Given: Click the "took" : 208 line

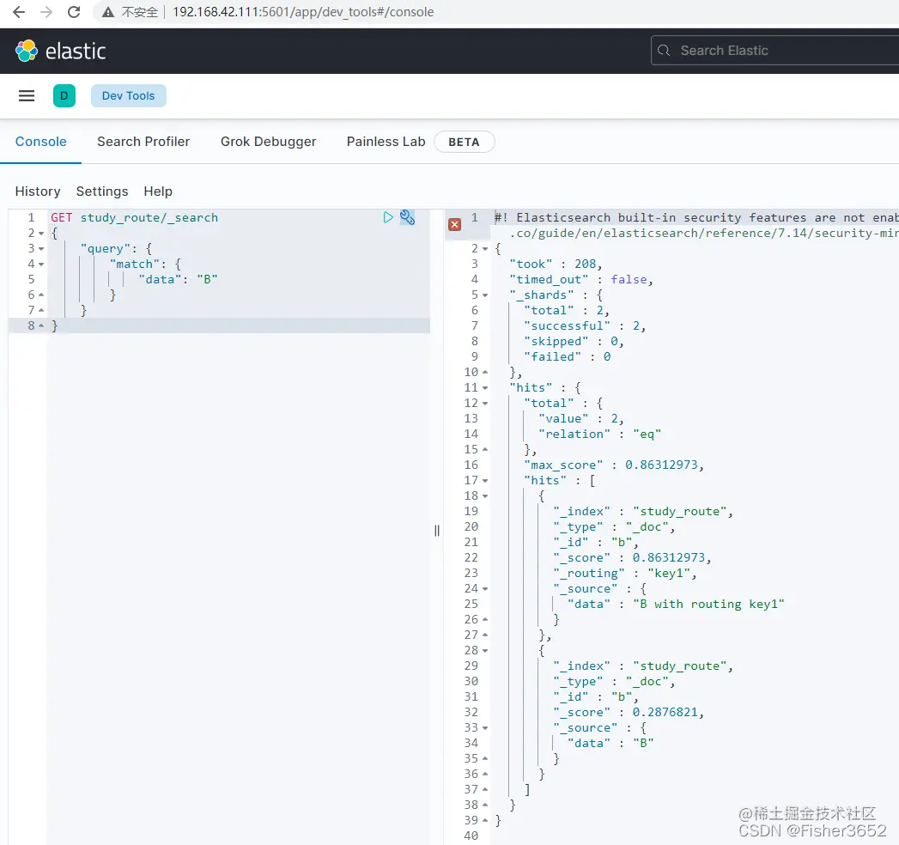Looking at the screenshot, I should pos(556,264).
